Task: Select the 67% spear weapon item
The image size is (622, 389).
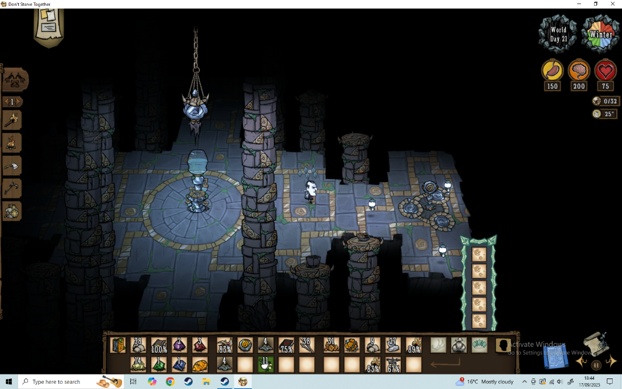Action: (x=392, y=364)
